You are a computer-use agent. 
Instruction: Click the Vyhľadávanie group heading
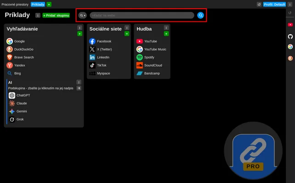point(22,29)
